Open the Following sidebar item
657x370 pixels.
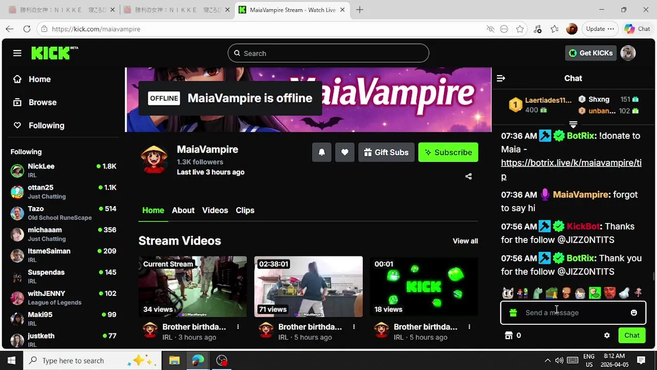(39, 125)
